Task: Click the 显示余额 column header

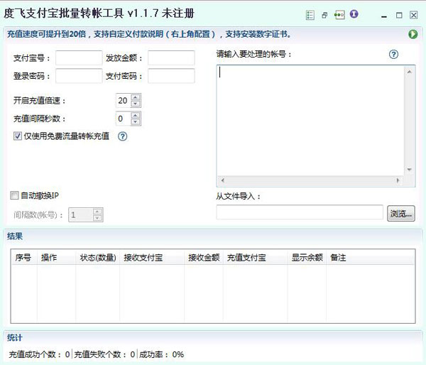Action: [x=307, y=257]
